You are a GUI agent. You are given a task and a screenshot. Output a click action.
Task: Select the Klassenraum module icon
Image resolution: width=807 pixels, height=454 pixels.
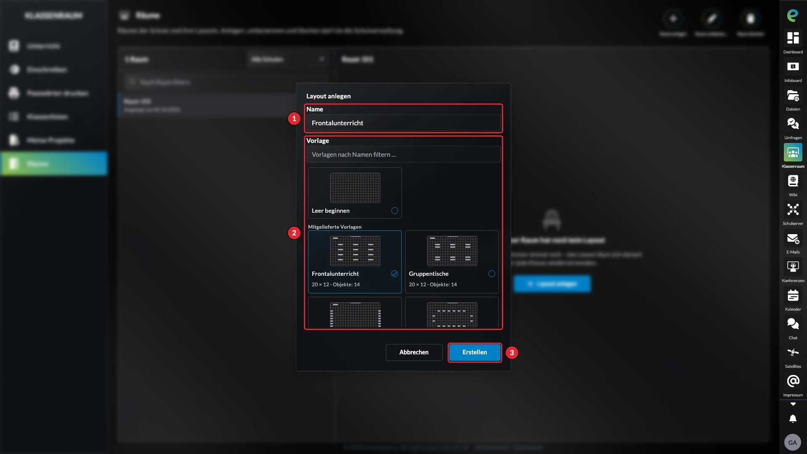[x=793, y=153]
